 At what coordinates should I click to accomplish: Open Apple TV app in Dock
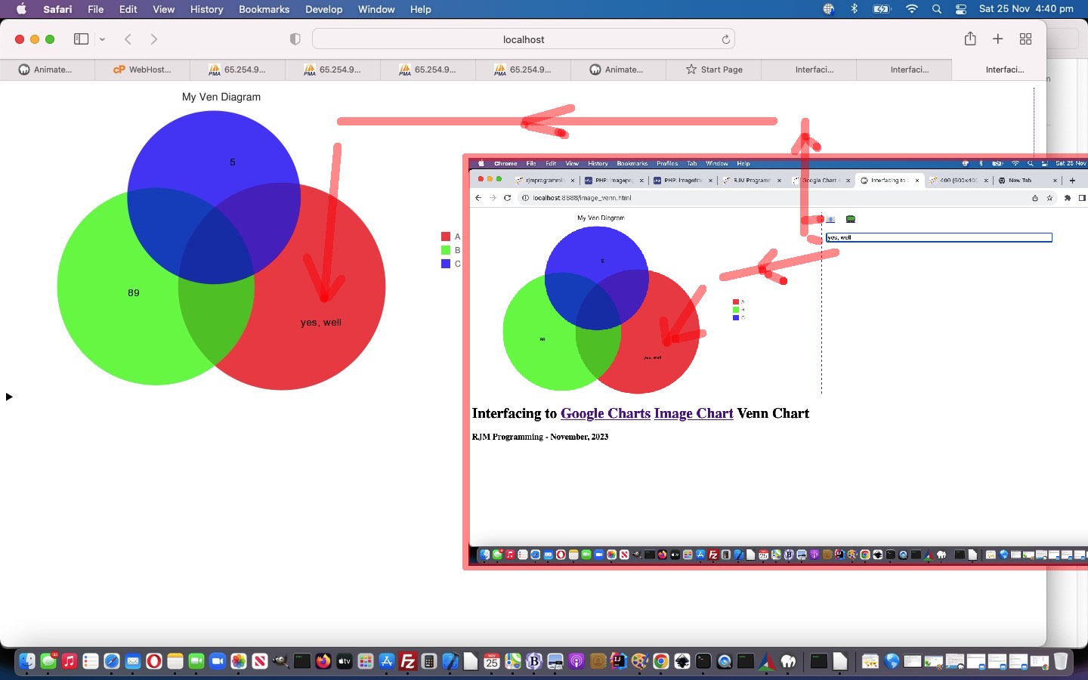(345, 662)
